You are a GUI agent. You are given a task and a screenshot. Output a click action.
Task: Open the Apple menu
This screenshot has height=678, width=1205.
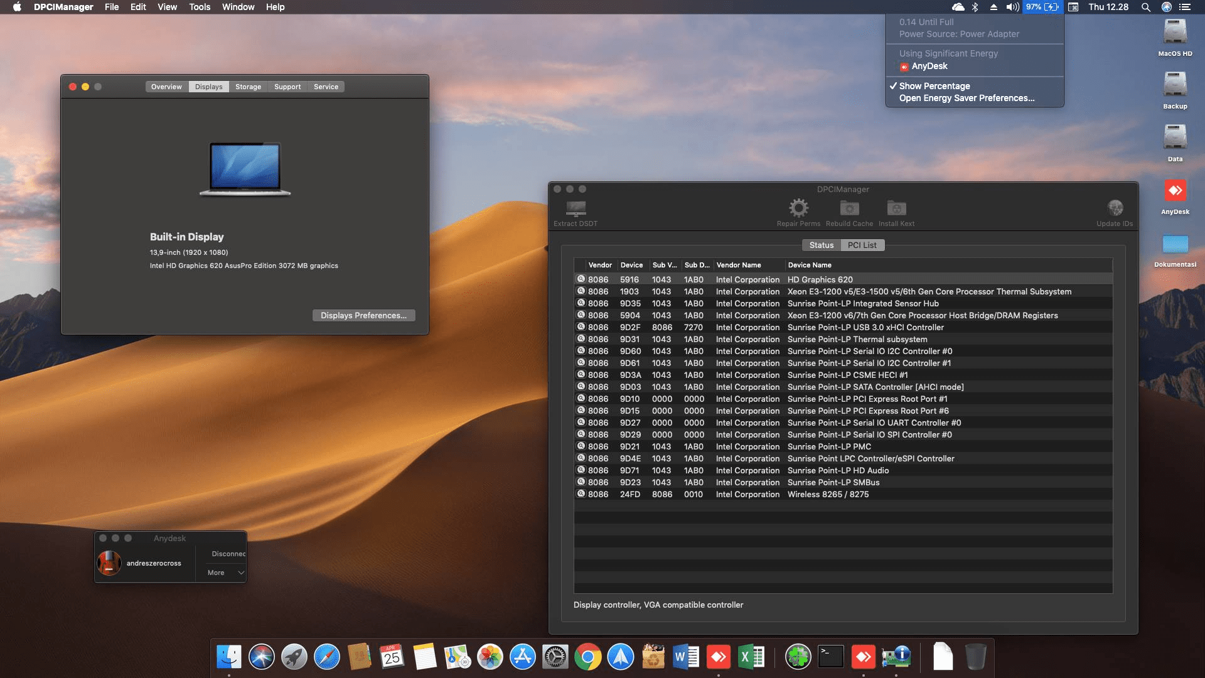pos(17,7)
